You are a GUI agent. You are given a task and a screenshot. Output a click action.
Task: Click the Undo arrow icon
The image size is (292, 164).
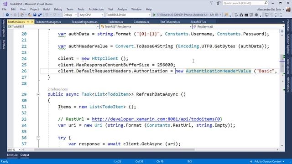[47, 15]
